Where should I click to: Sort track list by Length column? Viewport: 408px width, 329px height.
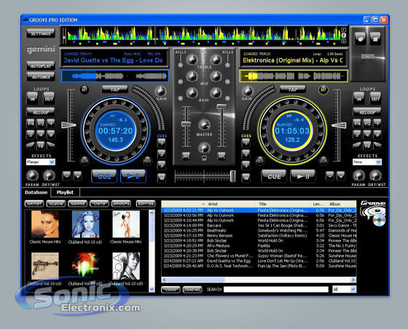[318, 204]
